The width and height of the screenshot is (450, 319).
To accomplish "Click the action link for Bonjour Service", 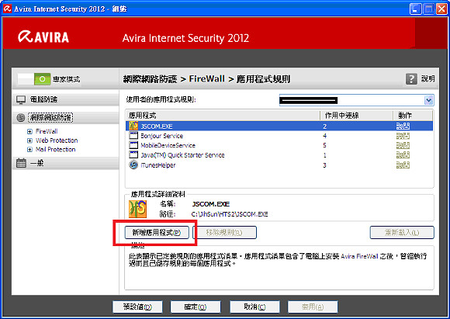I will click(x=403, y=136).
